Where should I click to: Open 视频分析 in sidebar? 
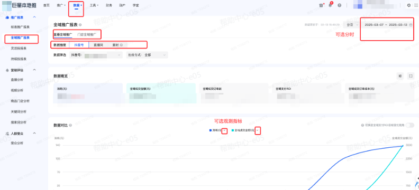(x=17, y=90)
